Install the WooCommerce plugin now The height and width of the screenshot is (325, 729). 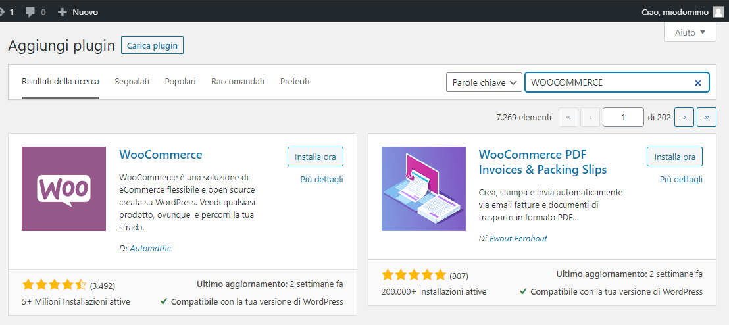coord(316,157)
